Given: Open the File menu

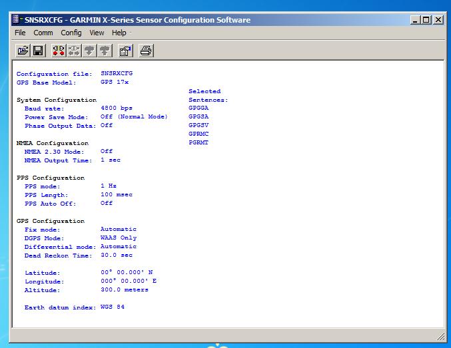Looking at the screenshot, I should [x=20, y=33].
